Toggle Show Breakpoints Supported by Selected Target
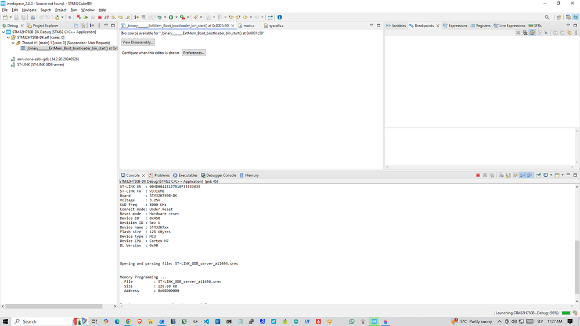 (x=532, y=33)
